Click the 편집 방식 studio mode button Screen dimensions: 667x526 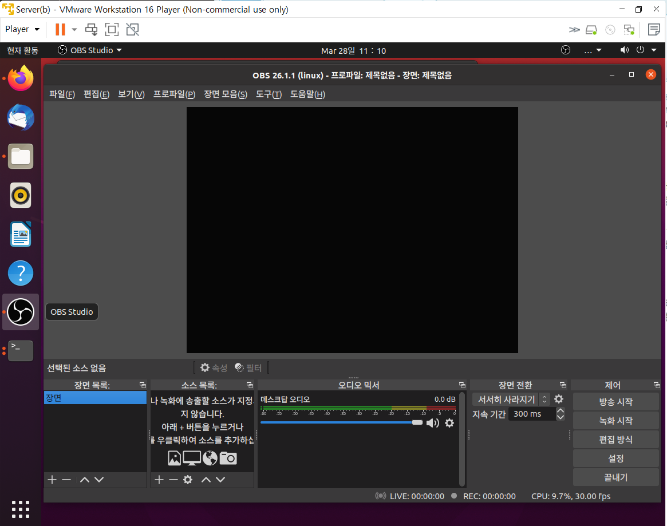click(x=616, y=440)
